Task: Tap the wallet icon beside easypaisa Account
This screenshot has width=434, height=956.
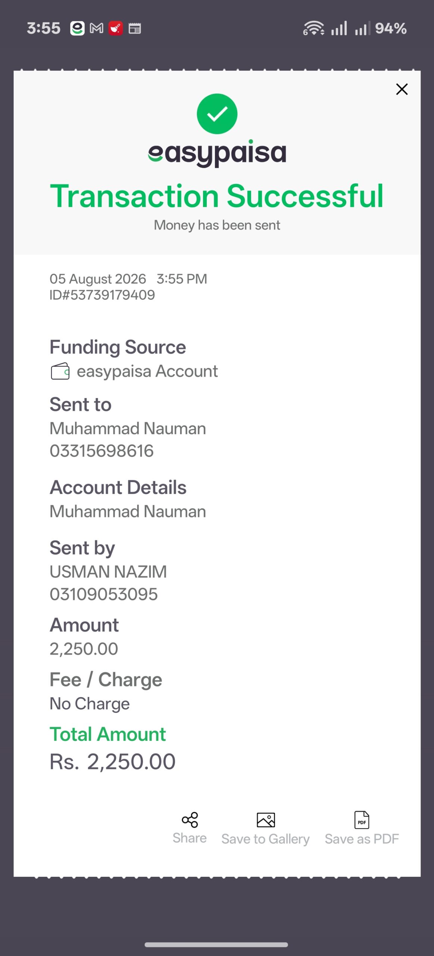Action: point(60,371)
